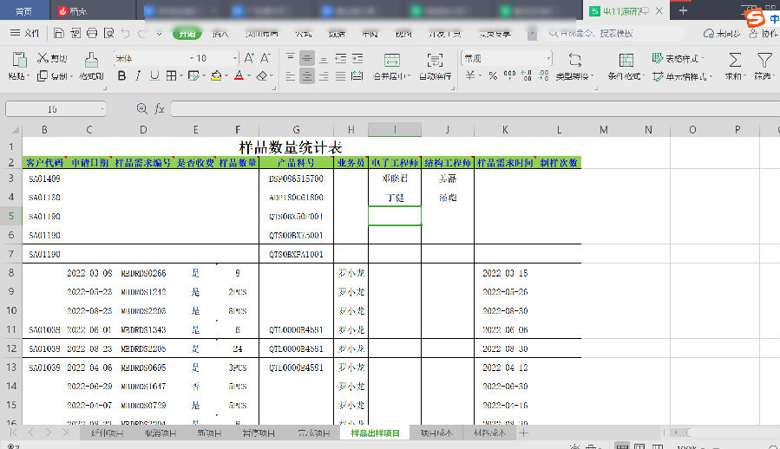Open the font color red A swatch

[238, 76]
